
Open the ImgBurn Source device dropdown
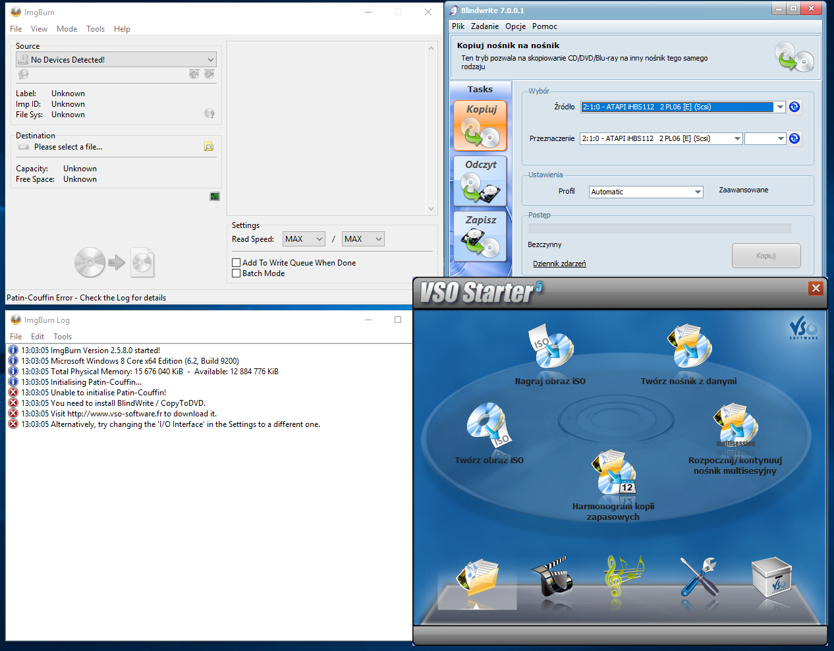click(116, 59)
